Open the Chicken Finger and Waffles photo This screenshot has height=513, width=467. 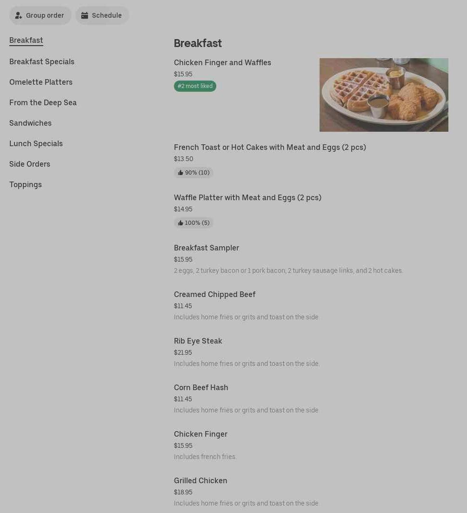tap(384, 95)
